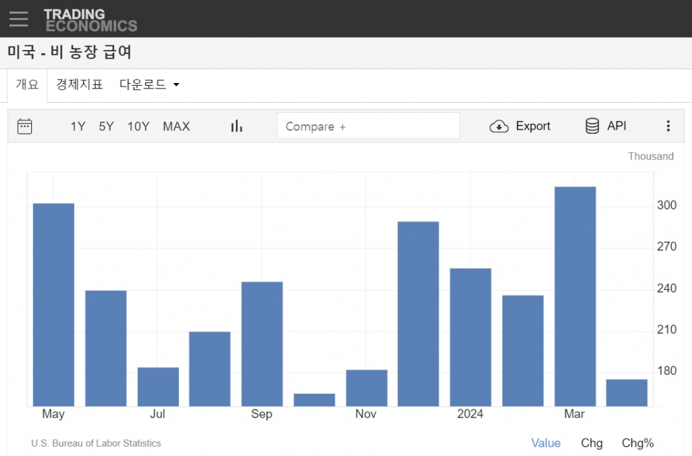Viewport: 692px width, 456px height.
Task: Click the API database icon
Action: point(592,126)
